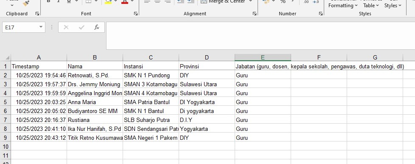Select column C header

point(151,57)
